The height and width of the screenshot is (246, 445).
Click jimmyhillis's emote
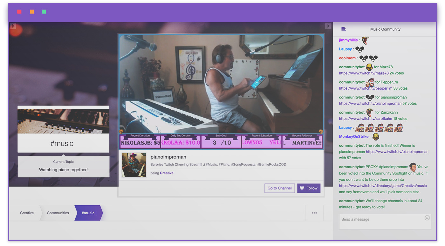tap(365, 40)
